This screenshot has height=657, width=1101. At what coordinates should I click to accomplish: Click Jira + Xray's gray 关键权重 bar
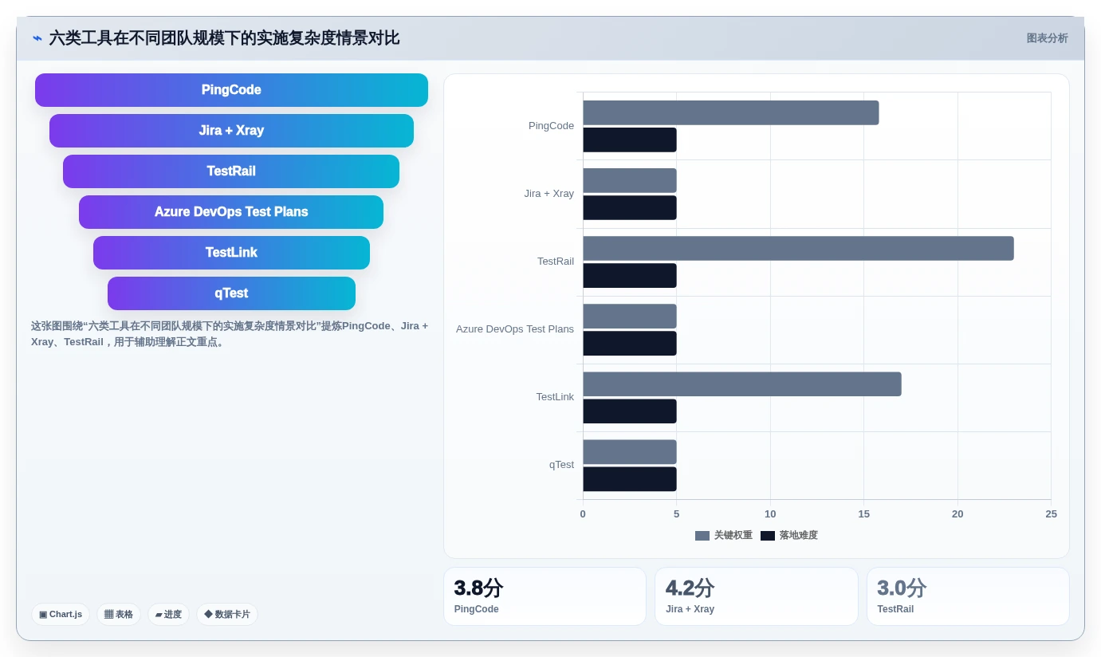click(x=630, y=180)
